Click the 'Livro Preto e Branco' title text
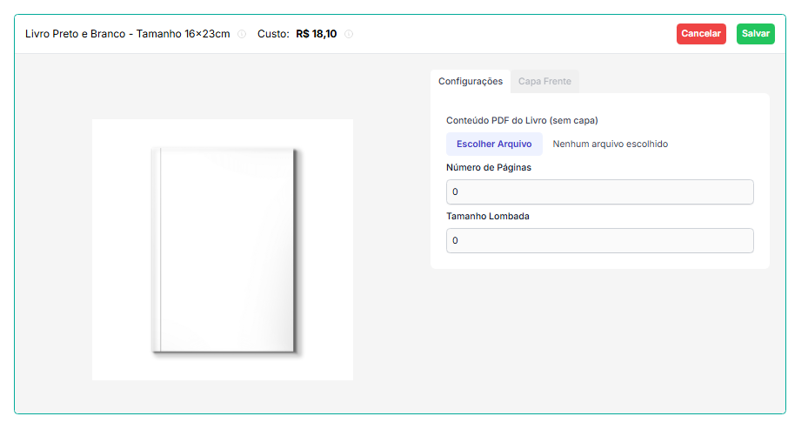 pos(127,34)
